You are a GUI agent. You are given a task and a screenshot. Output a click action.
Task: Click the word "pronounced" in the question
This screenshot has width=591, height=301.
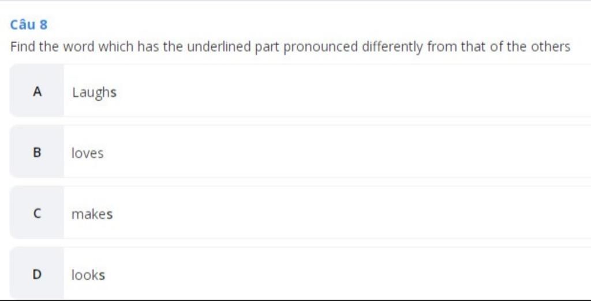(x=320, y=47)
